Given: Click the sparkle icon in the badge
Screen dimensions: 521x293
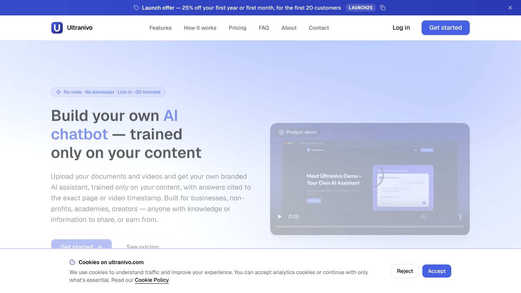Looking at the screenshot, I should tap(59, 92).
